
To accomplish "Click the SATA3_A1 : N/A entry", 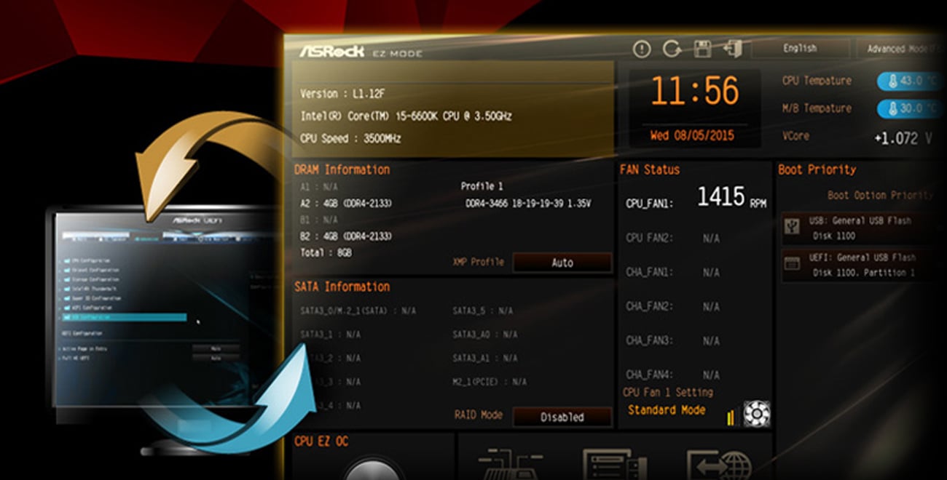I will pos(484,358).
